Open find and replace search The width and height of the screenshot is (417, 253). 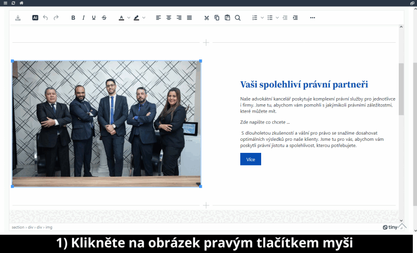tap(238, 18)
